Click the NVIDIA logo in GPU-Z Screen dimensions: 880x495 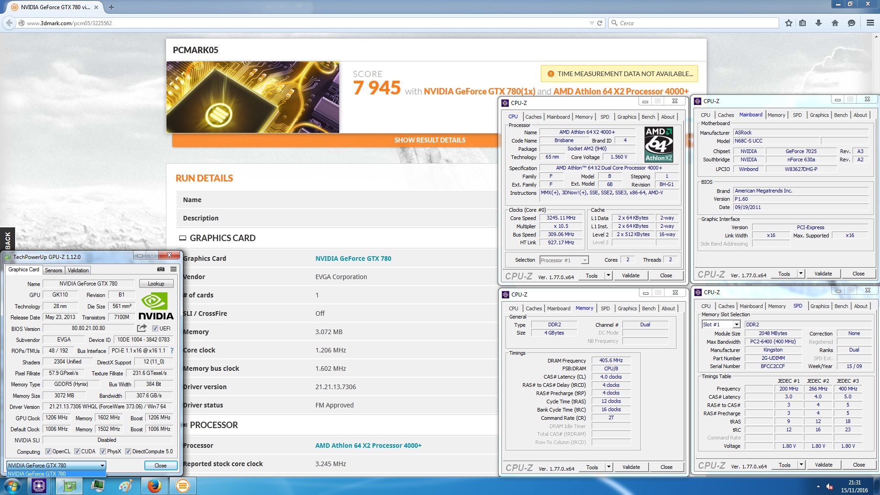[x=156, y=306]
